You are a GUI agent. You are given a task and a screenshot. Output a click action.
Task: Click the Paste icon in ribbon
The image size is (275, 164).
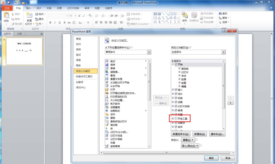pos(6,15)
